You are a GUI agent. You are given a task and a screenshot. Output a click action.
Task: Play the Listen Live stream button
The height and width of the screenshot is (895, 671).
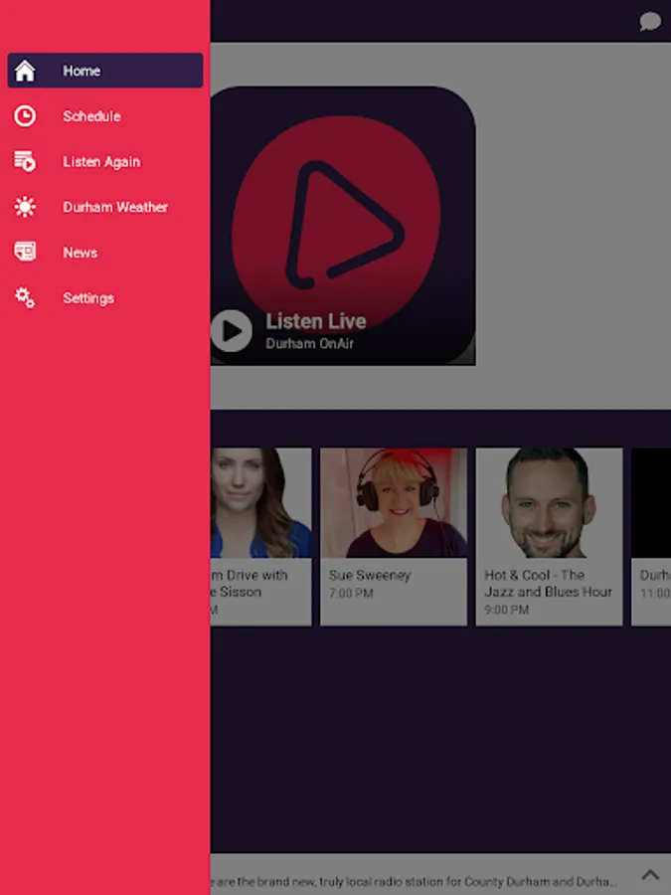[x=231, y=330]
